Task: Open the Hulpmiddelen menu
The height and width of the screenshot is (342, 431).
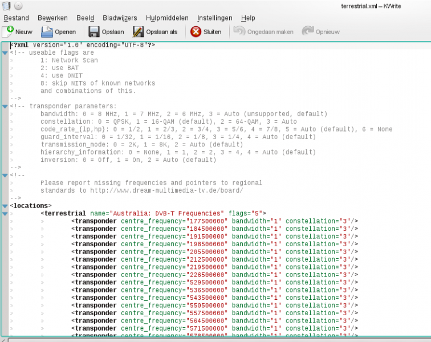Action: coord(167,18)
